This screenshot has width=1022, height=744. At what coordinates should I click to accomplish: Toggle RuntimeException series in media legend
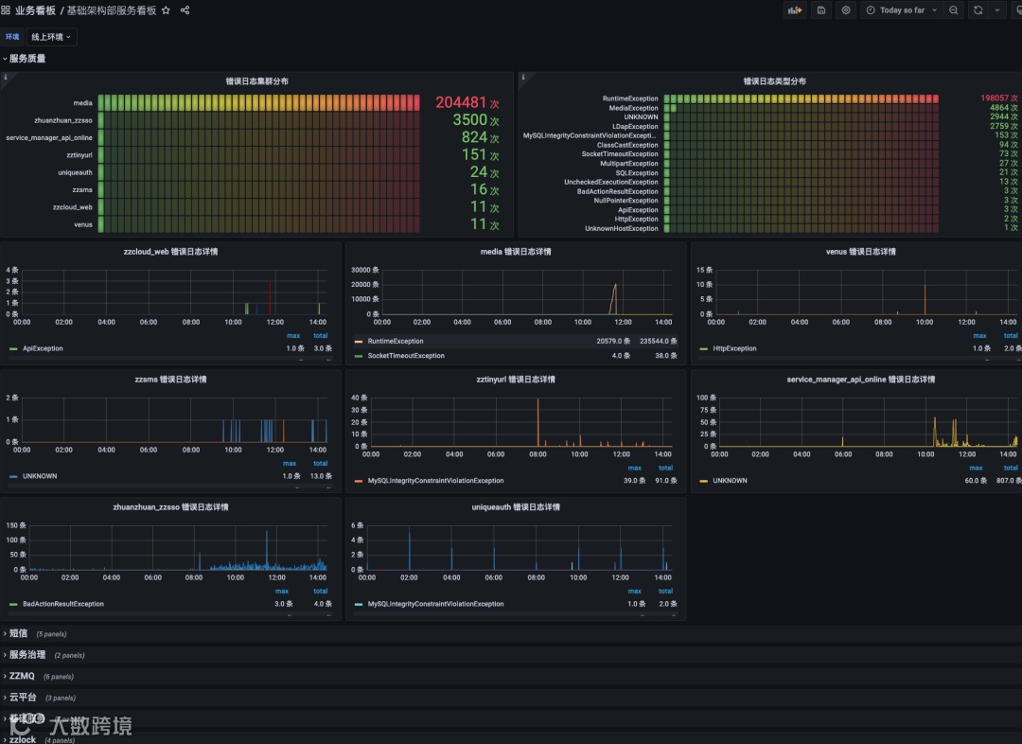[x=395, y=341]
